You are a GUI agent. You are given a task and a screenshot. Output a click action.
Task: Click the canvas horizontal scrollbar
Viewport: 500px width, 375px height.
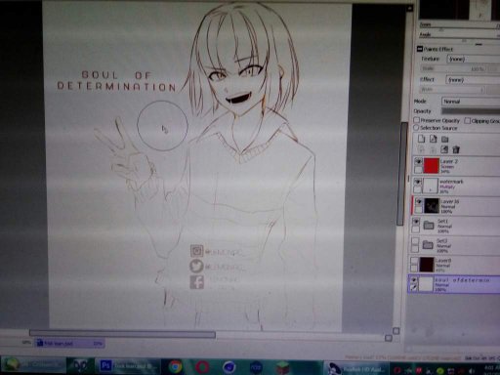(x=122, y=334)
